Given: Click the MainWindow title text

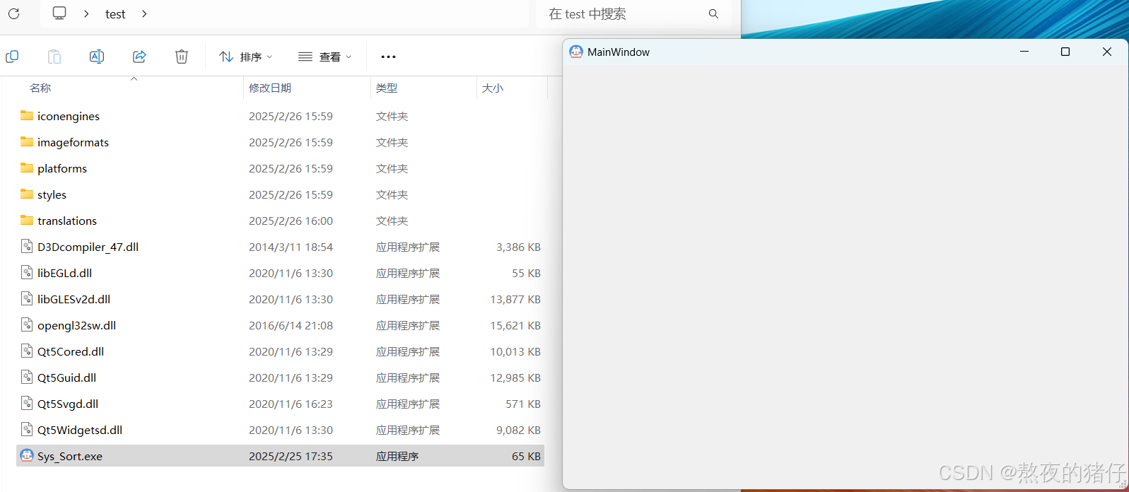Looking at the screenshot, I should tap(619, 52).
